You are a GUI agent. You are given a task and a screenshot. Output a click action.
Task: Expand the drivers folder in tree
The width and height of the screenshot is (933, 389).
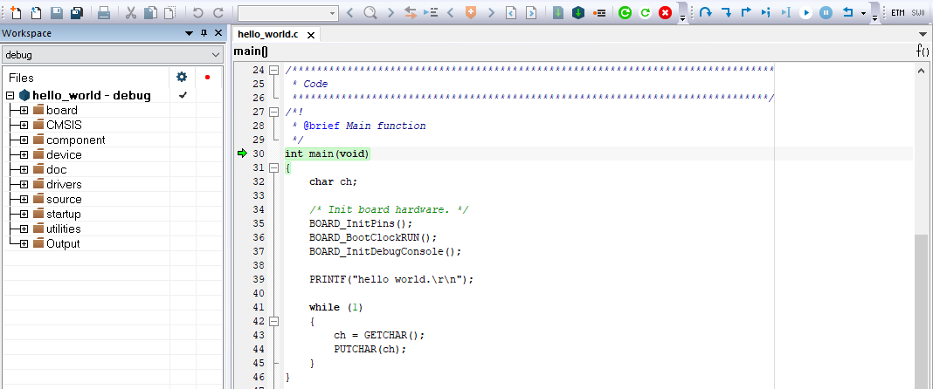click(x=24, y=184)
